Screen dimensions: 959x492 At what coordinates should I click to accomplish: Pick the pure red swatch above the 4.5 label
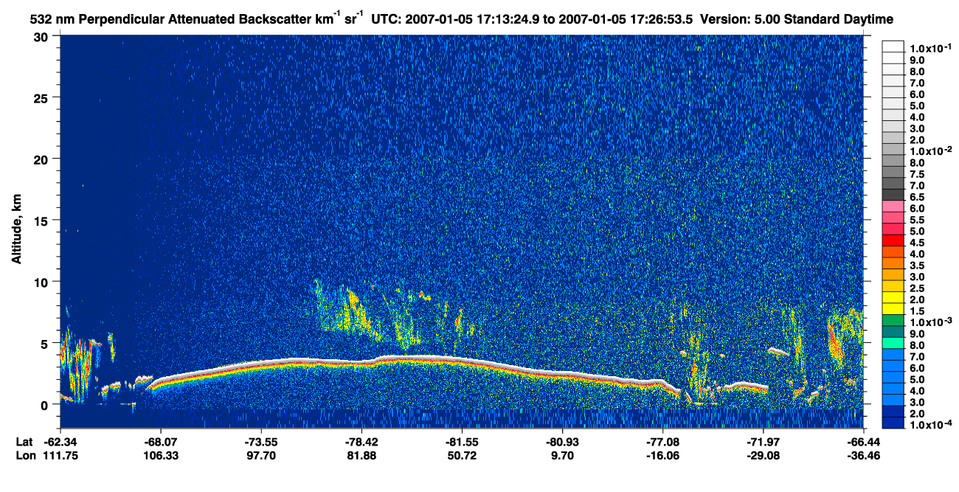893,240
